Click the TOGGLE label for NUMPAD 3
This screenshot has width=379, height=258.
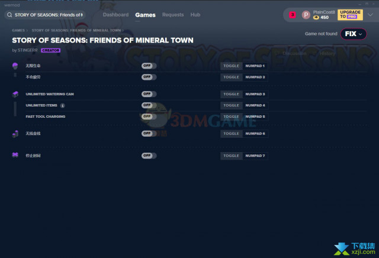(x=232, y=94)
